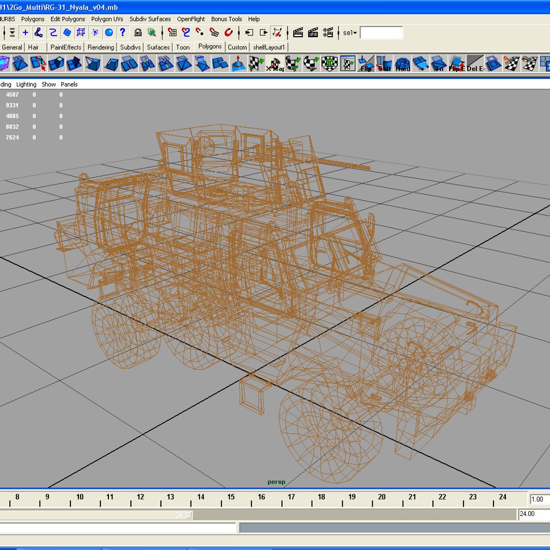Click the spherical mapping shelf icon
Viewport: 550px width, 550px height.
click(x=311, y=64)
